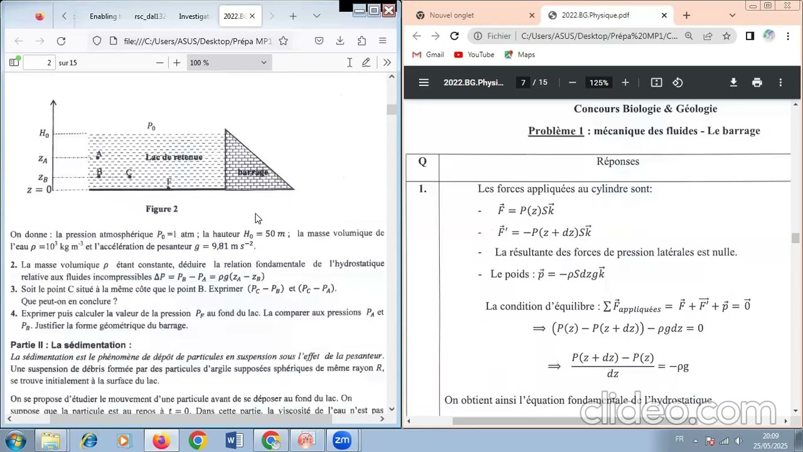
Task: Download the PDF from Chrome viewer
Action: 733,82
